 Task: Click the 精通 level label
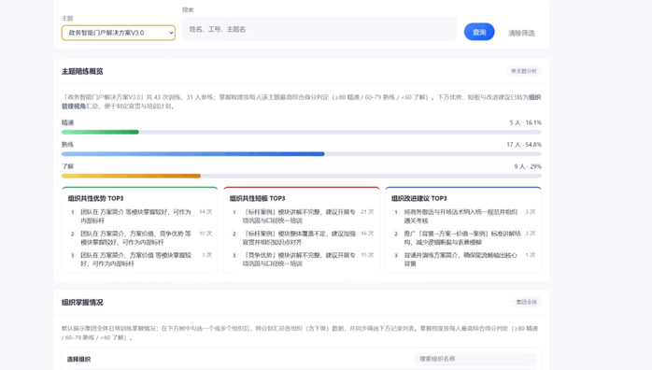[x=67, y=123]
